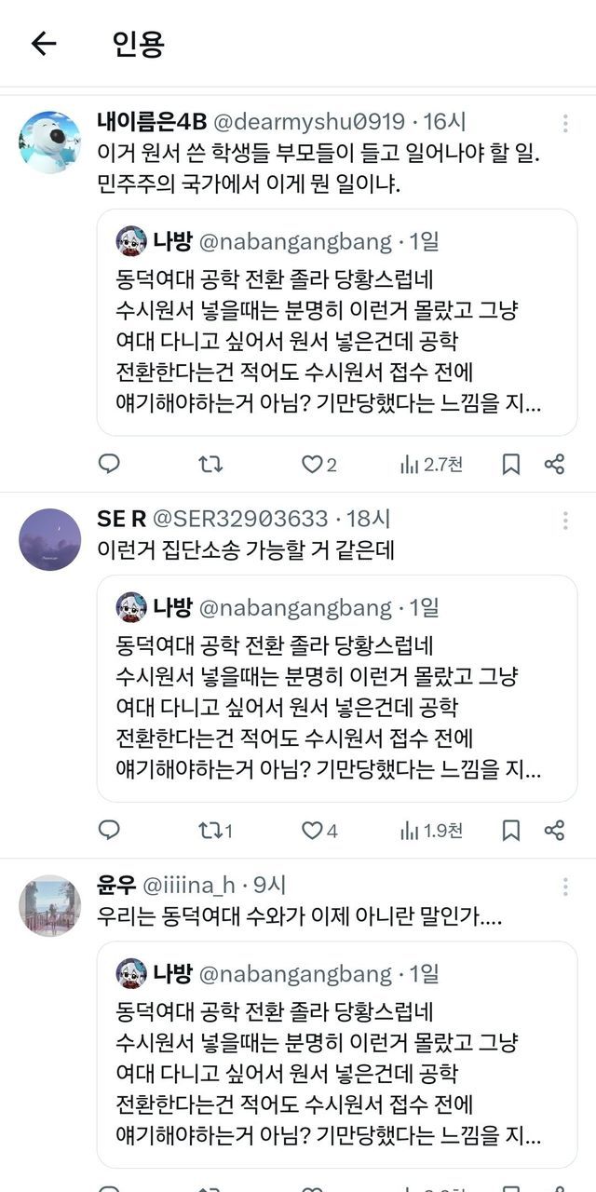Open more options on SE R's tweet
Image resolution: width=596 pixels, height=1192 pixels.
(565, 521)
